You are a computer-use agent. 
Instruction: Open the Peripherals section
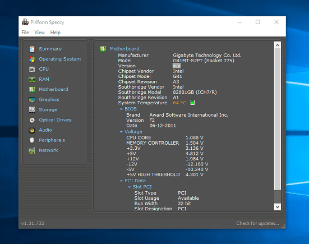click(x=52, y=140)
